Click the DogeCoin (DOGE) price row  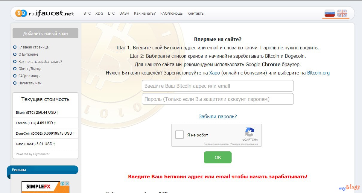[x=45, y=133]
